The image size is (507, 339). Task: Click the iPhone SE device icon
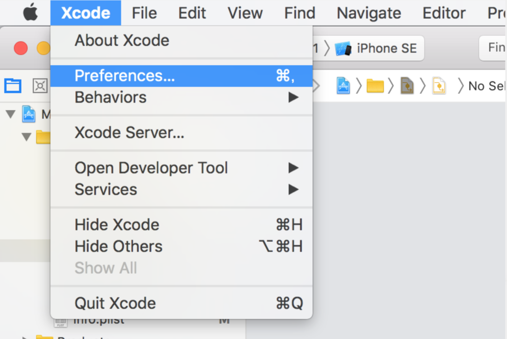pos(343,48)
